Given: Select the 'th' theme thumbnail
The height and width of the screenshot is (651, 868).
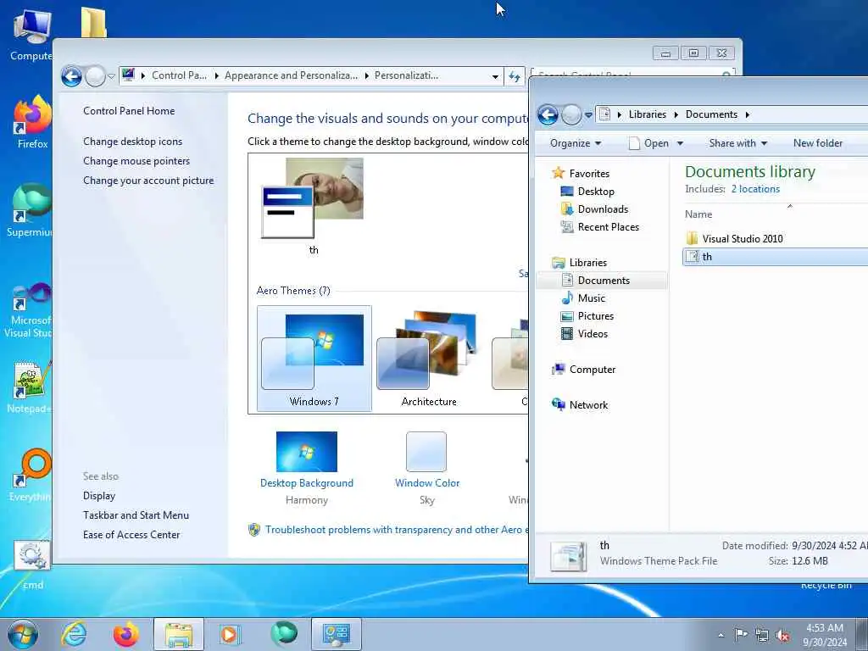Looking at the screenshot, I should pos(313,207).
